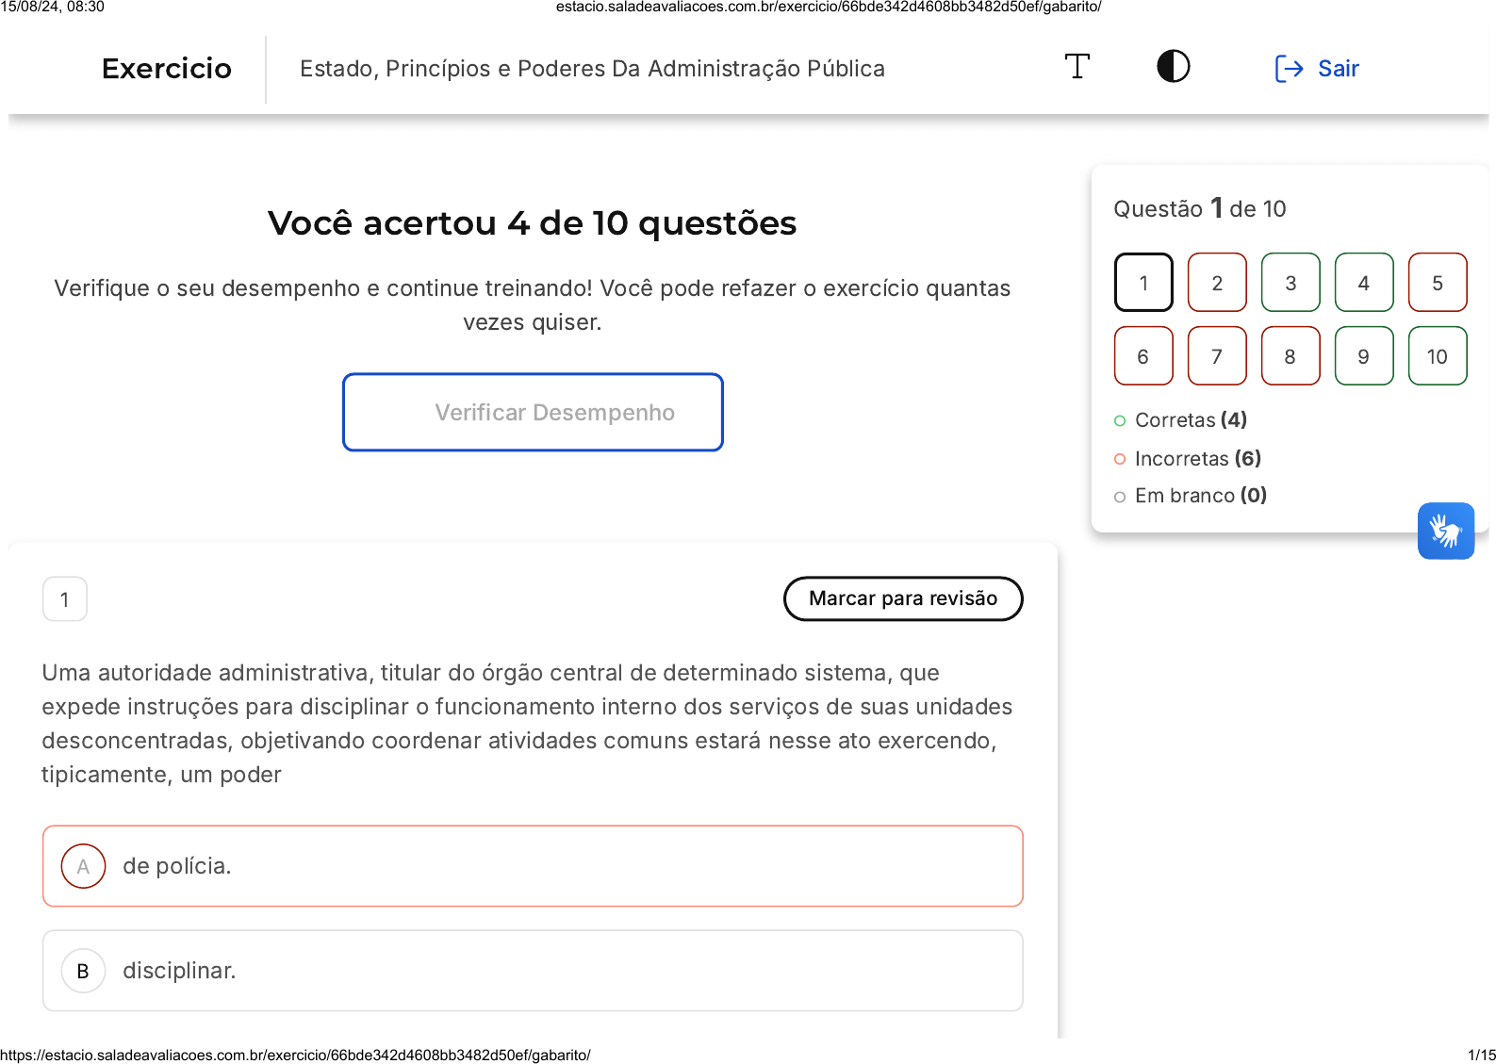Jump to question 9 box

(x=1363, y=356)
